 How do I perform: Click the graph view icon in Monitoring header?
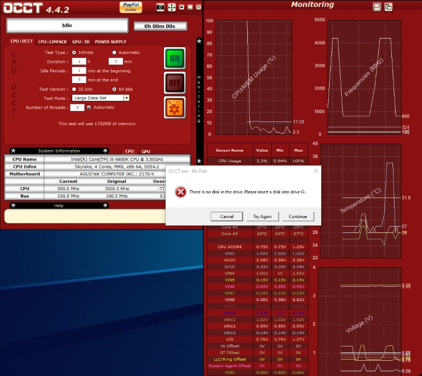[x=377, y=7]
